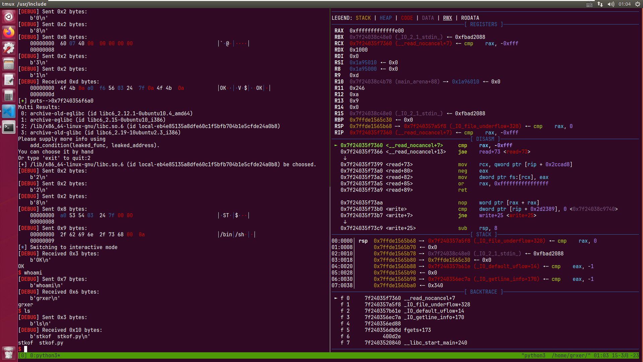Focus the Terminal dock icon
Screen dimensions: 643x362
9,127
